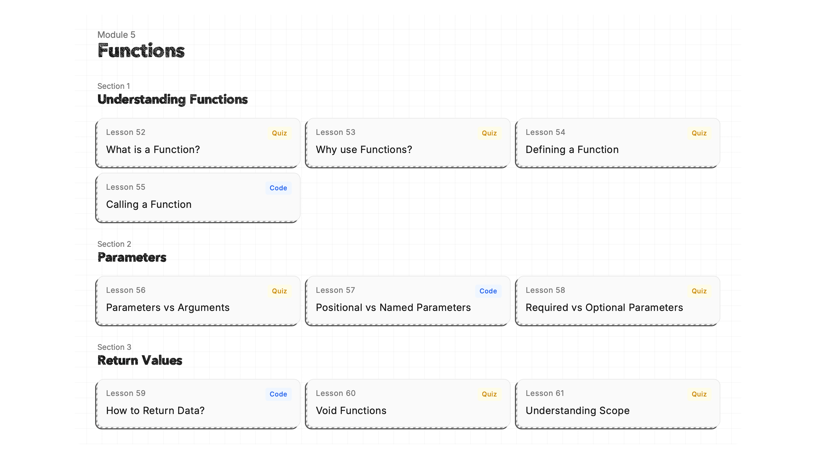This screenshot has height=459, width=816.
Task: Click the Code badge on Lesson 57
Action: [x=488, y=291]
